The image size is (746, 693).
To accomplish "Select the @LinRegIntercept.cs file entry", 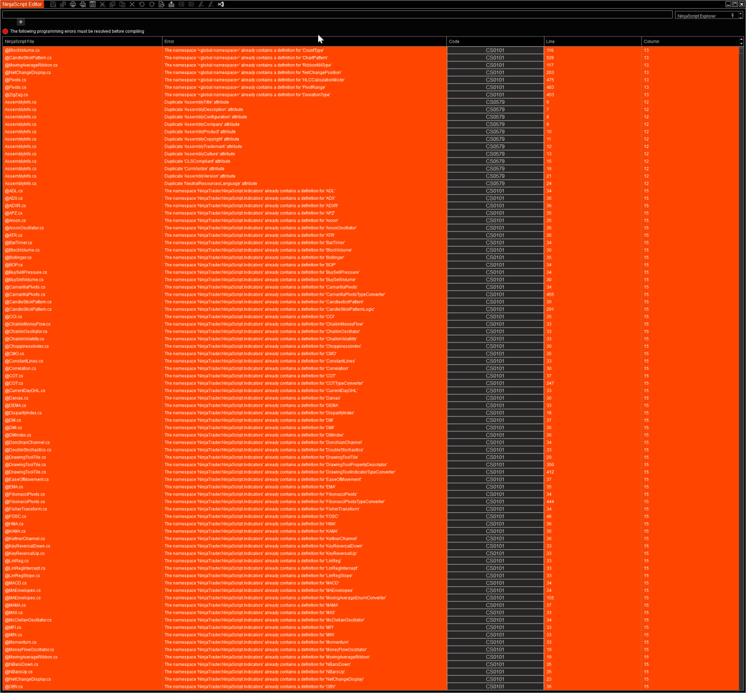I will (25, 568).
